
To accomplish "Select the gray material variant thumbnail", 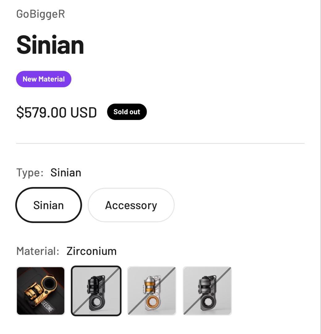I will 207,291.
